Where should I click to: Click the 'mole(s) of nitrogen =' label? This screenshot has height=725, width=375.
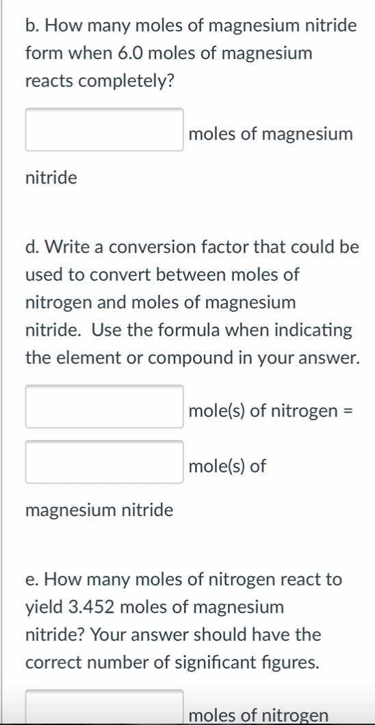pyautogui.click(x=271, y=410)
